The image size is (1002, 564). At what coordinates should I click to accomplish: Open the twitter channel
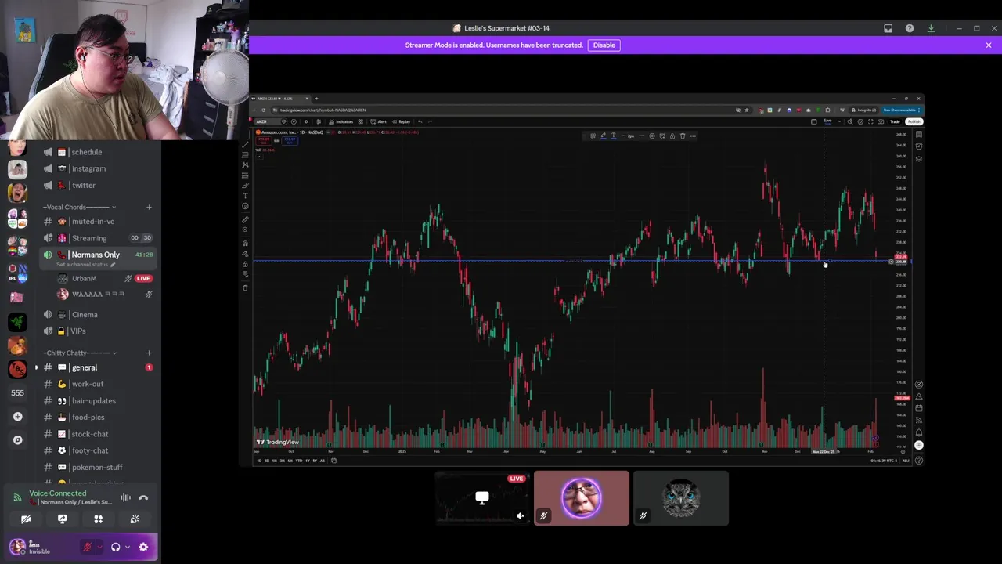97,185
